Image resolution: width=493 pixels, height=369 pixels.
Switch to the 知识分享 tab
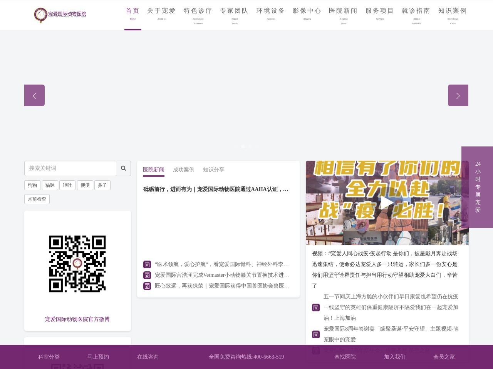[214, 170]
